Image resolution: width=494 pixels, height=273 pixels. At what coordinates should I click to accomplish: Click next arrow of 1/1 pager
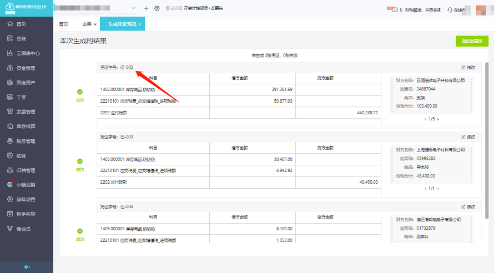[438, 188]
